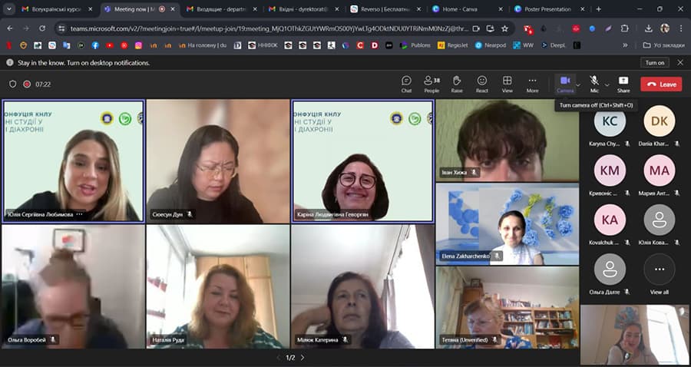Image resolution: width=691 pixels, height=367 pixels.
Task: Select Сюесун Дун video tile
Action: (x=218, y=161)
